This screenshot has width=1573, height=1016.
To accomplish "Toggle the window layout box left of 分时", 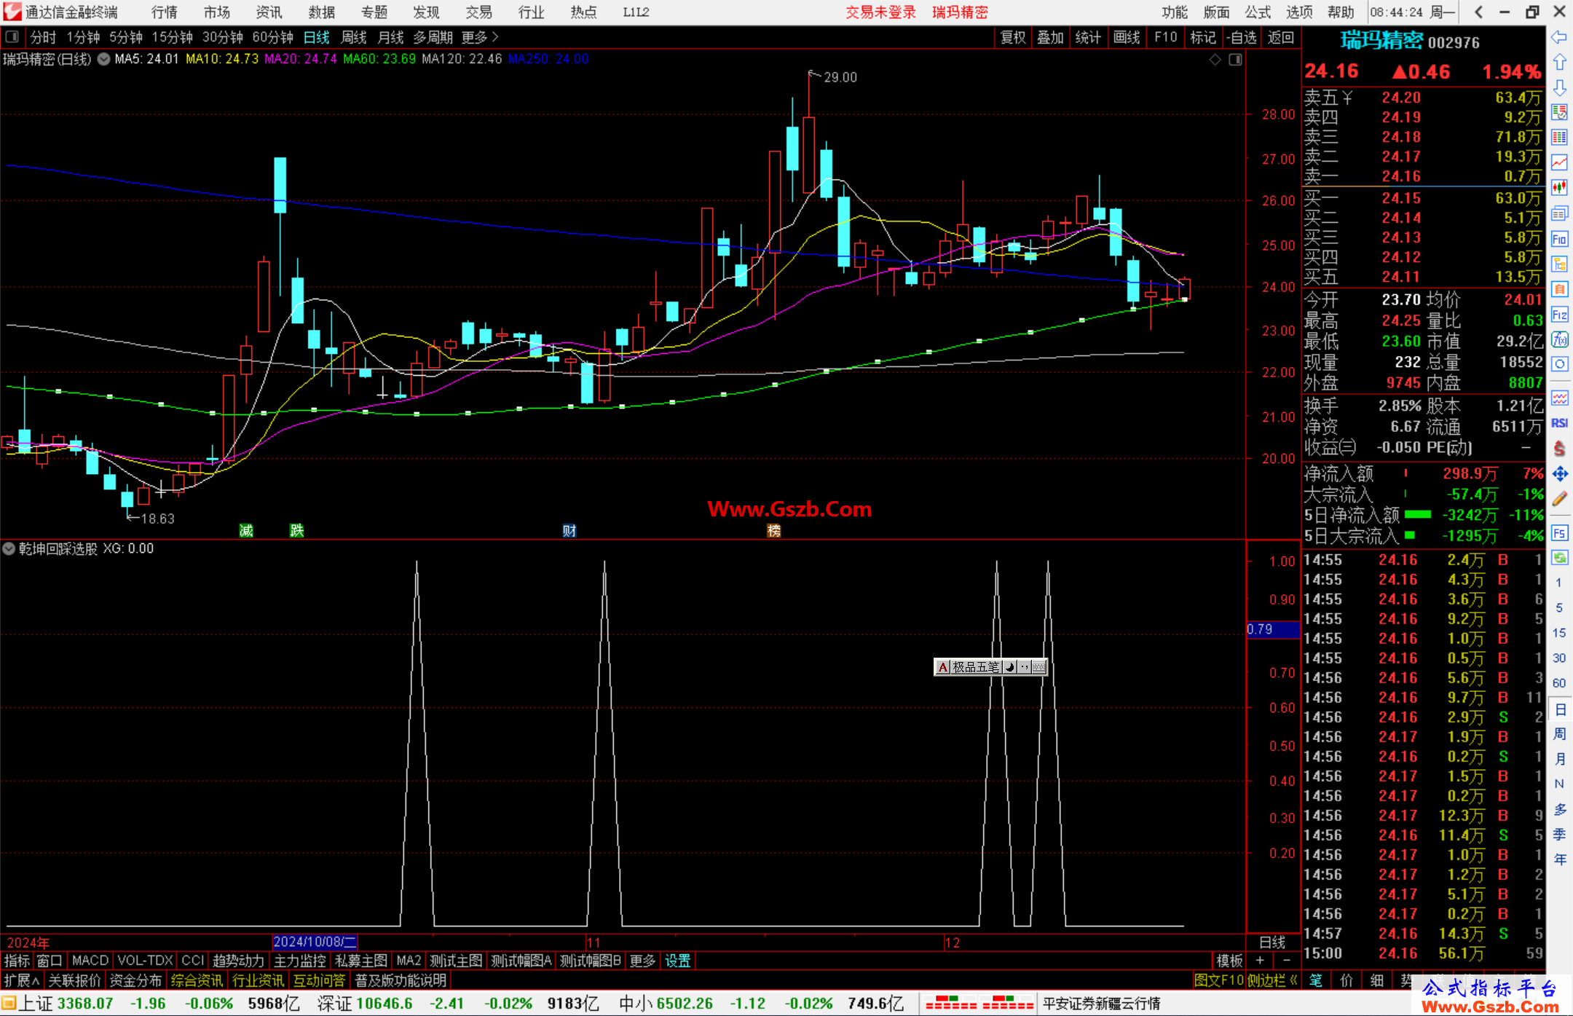I will 12,36.
